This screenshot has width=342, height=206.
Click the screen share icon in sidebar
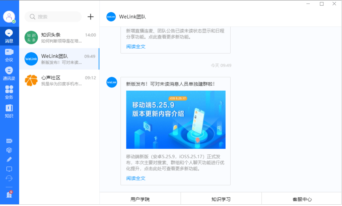[x=9, y=169]
